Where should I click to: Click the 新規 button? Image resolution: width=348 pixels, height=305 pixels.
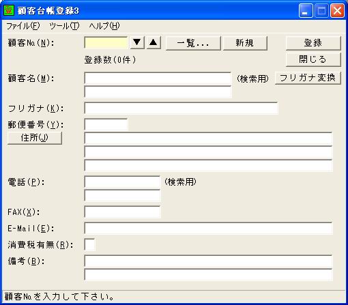click(x=245, y=43)
